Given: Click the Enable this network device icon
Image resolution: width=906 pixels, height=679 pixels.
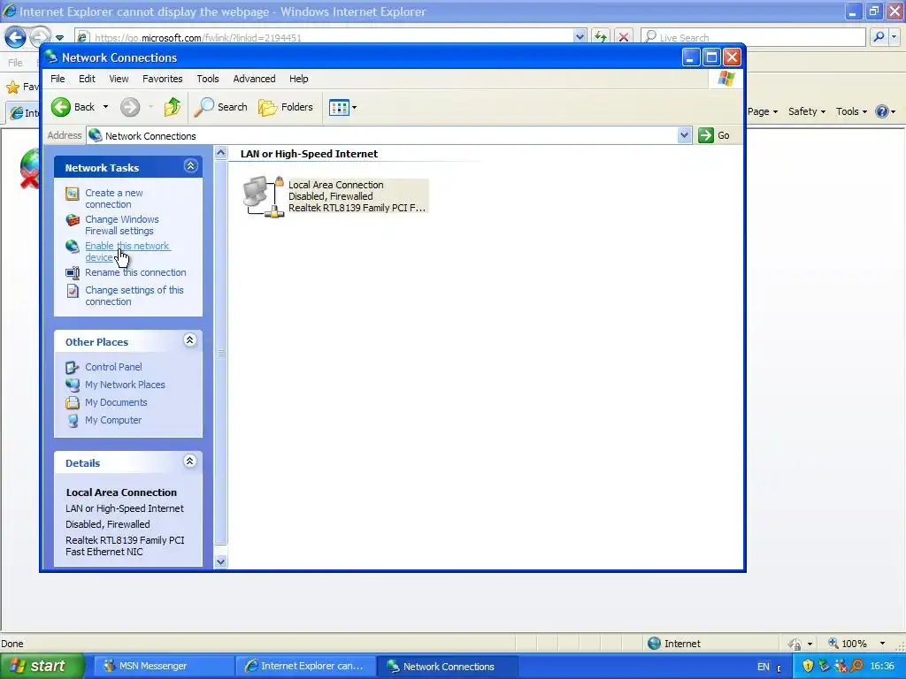Looking at the screenshot, I should point(73,247).
